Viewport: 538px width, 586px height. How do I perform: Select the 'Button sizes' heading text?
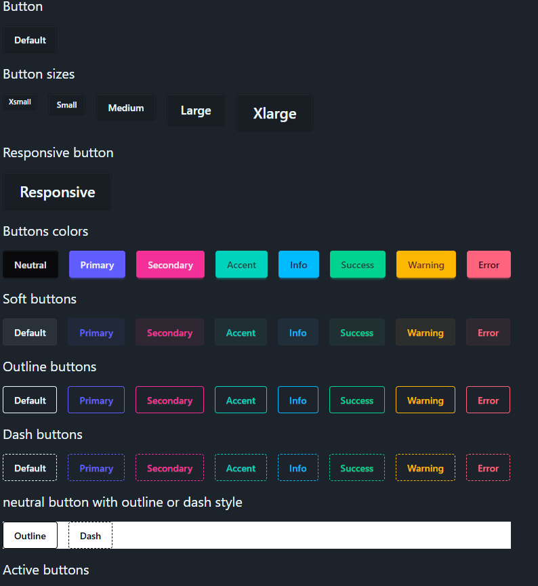tap(39, 74)
